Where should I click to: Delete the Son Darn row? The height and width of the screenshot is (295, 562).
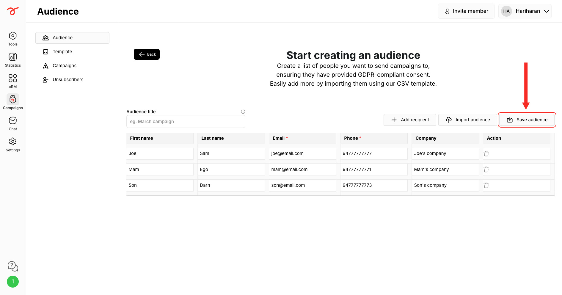[x=486, y=186]
